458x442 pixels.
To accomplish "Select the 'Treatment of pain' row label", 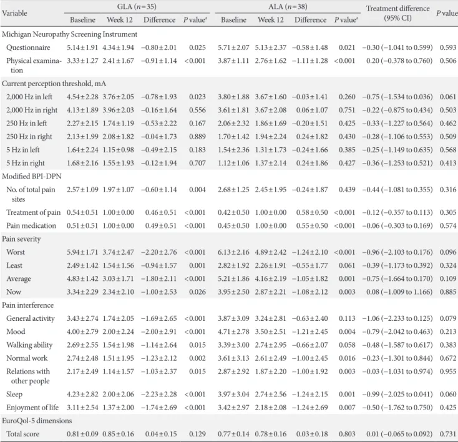I will (x=33, y=212).
